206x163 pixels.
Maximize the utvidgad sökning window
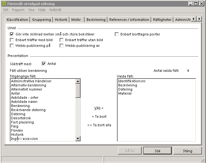[196, 4]
